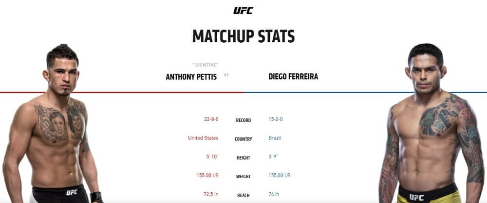The width and height of the screenshot is (487, 203).
Task: Click the RECORD stat label
Action: tap(243, 120)
